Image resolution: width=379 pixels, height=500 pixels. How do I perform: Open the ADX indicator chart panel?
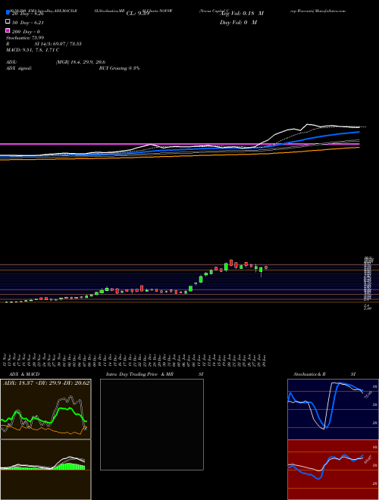click(45, 409)
